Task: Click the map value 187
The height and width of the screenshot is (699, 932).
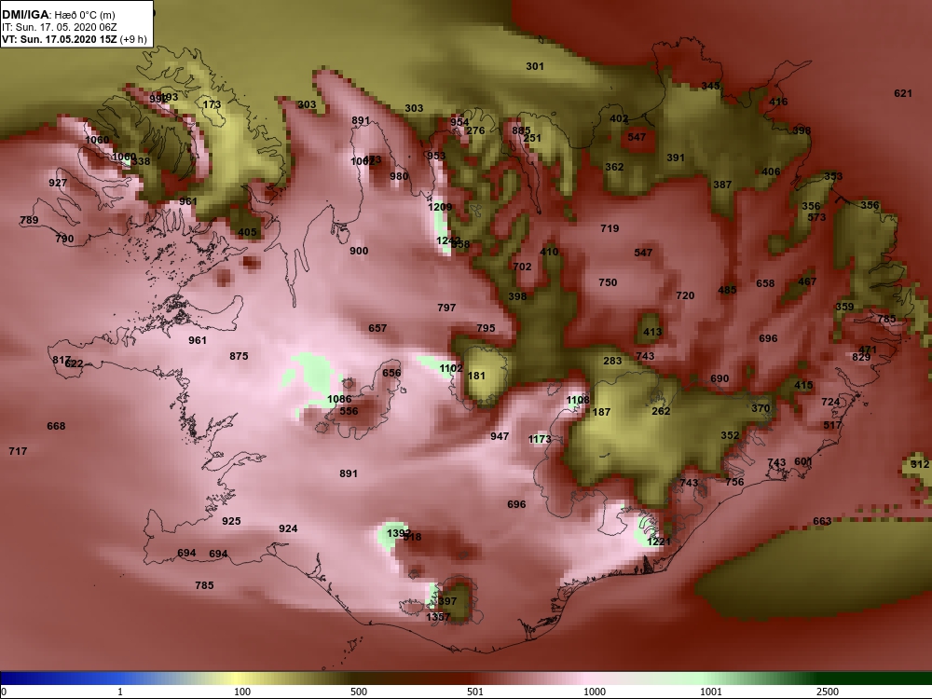Action: pyautogui.click(x=601, y=411)
